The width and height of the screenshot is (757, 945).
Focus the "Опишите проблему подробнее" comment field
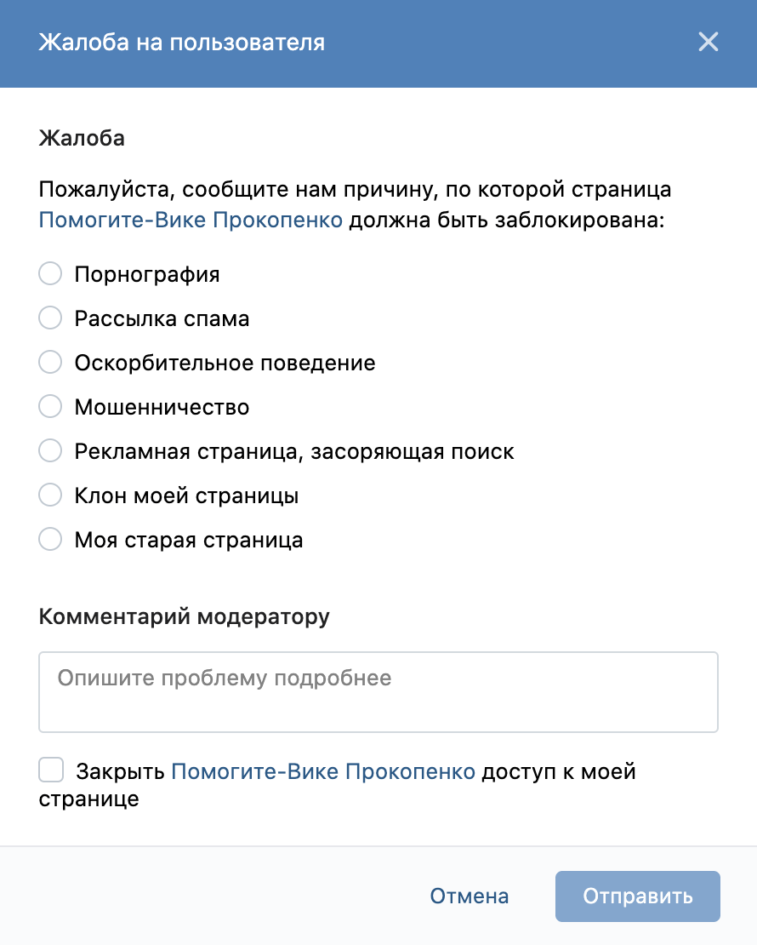[378, 691]
